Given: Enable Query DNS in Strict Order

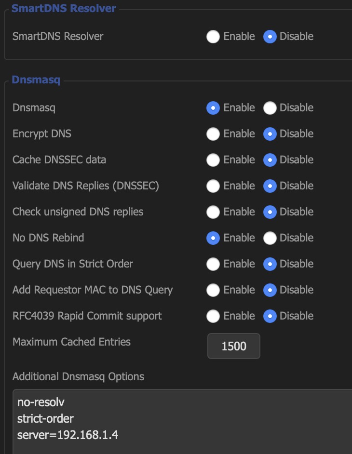Looking at the screenshot, I should click(213, 264).
